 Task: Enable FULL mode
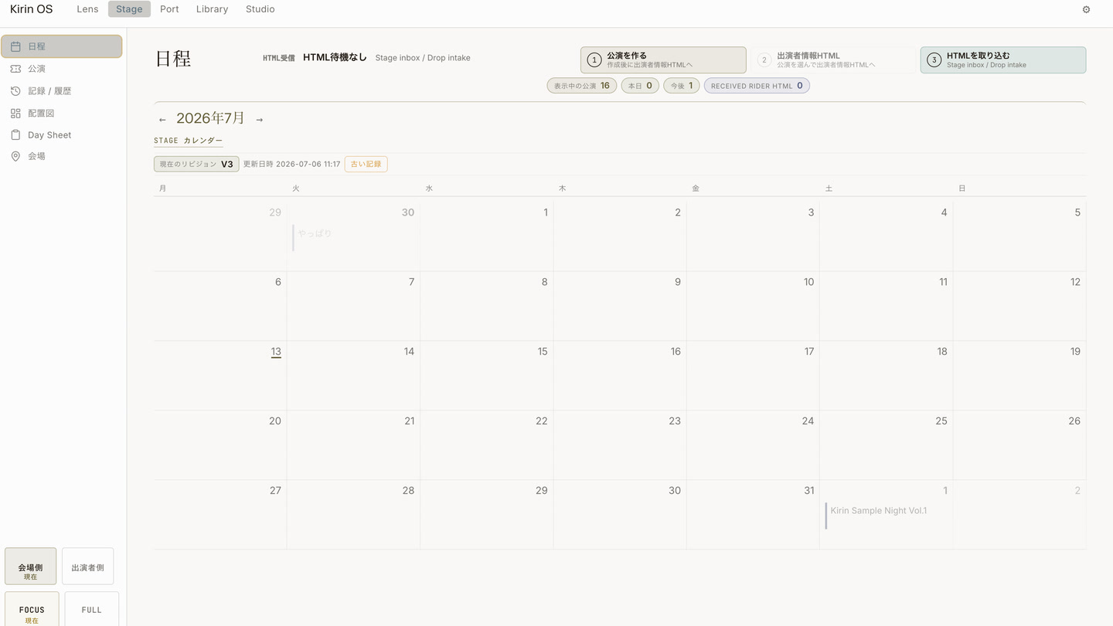tap(91, 610)
